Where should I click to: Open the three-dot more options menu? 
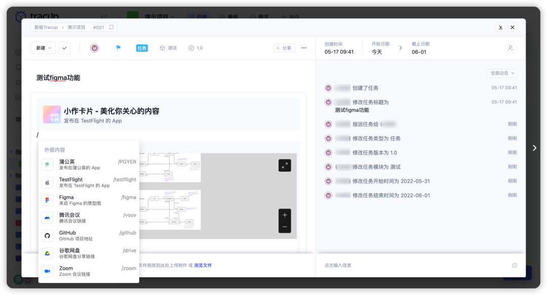coord(304,48)
